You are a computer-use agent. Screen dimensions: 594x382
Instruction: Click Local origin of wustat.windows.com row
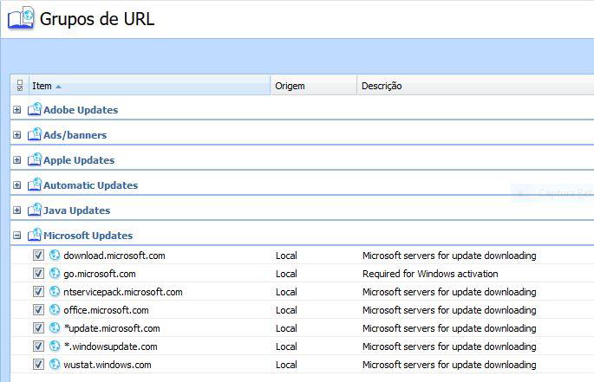(286, 365)
